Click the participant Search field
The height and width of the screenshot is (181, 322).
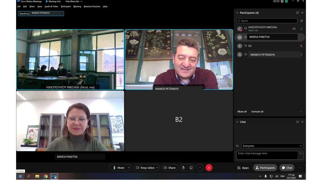[x=267, y=21]
